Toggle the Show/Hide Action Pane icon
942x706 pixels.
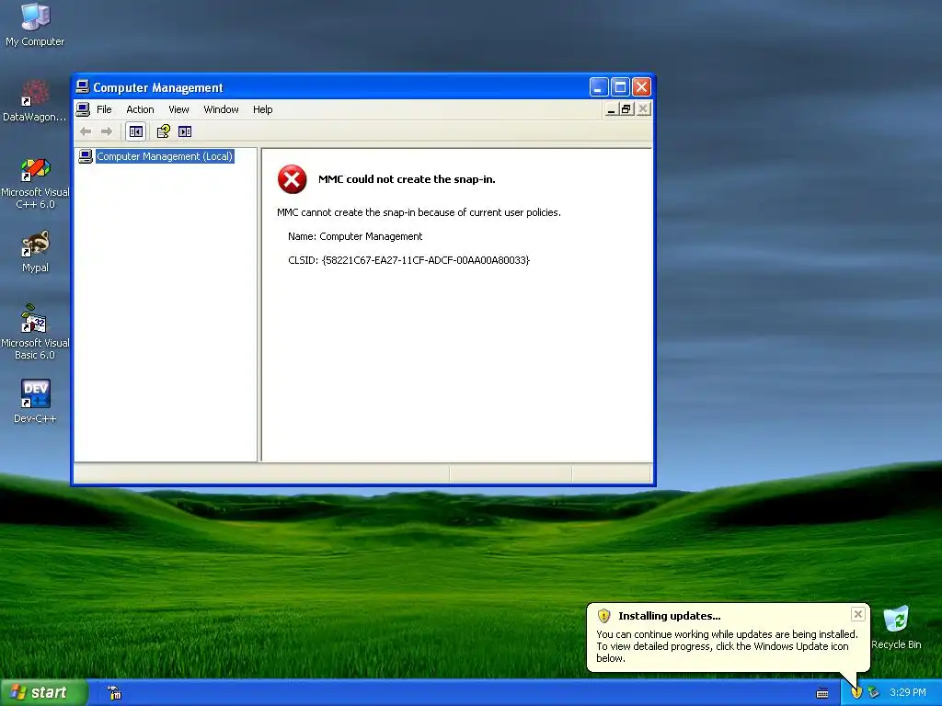coord(185,131)
